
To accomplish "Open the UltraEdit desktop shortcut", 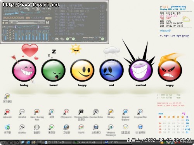I will (x=22, y=113).
